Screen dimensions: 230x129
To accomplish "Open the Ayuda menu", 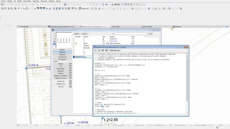I will pos(58,1).
